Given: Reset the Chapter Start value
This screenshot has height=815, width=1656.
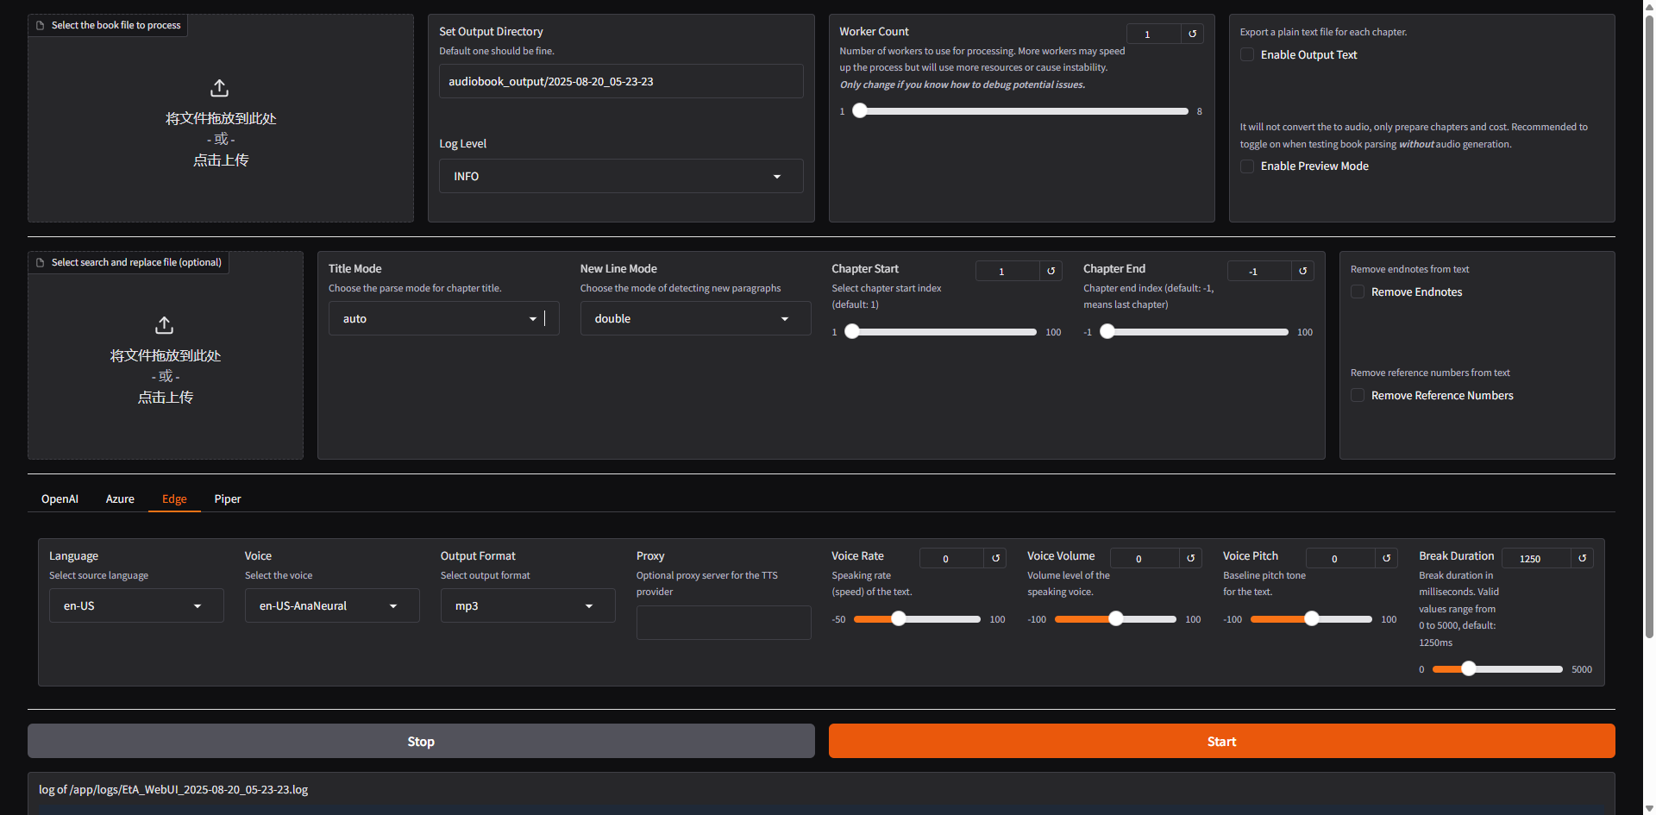Looking at the screenshot, I should [1051, 271].
